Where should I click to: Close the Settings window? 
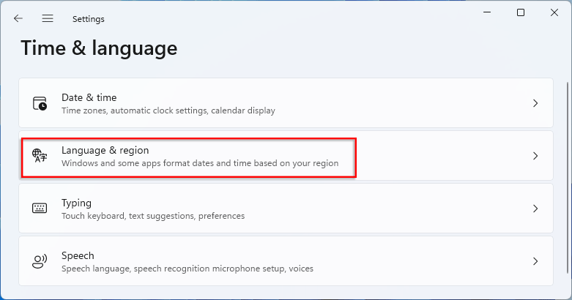pos(554,12)
